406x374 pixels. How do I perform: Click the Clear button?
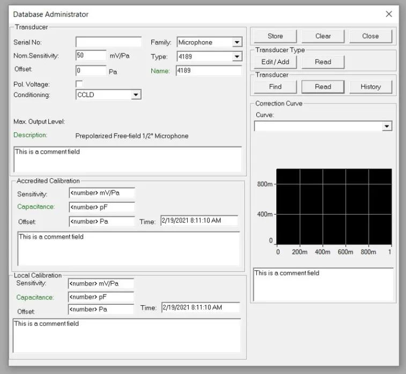tap(323, 36)
